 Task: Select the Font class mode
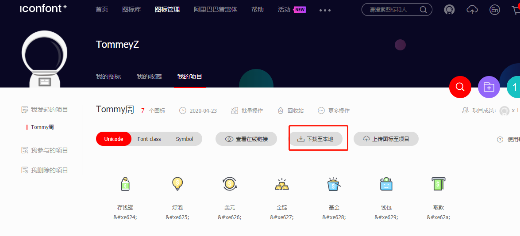[x=149, y=139]
